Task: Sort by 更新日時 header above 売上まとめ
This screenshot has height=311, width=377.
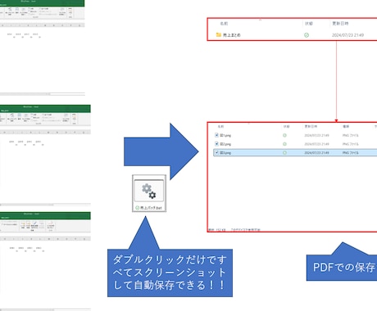Action: tap(340, 24)
